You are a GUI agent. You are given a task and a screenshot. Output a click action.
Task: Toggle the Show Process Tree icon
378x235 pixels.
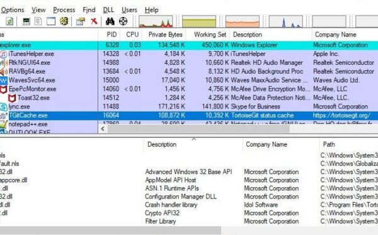(x=38, y=21)
